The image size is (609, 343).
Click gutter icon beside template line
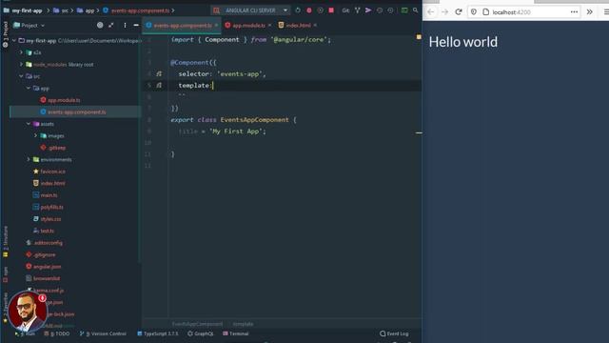pos(159,85)
